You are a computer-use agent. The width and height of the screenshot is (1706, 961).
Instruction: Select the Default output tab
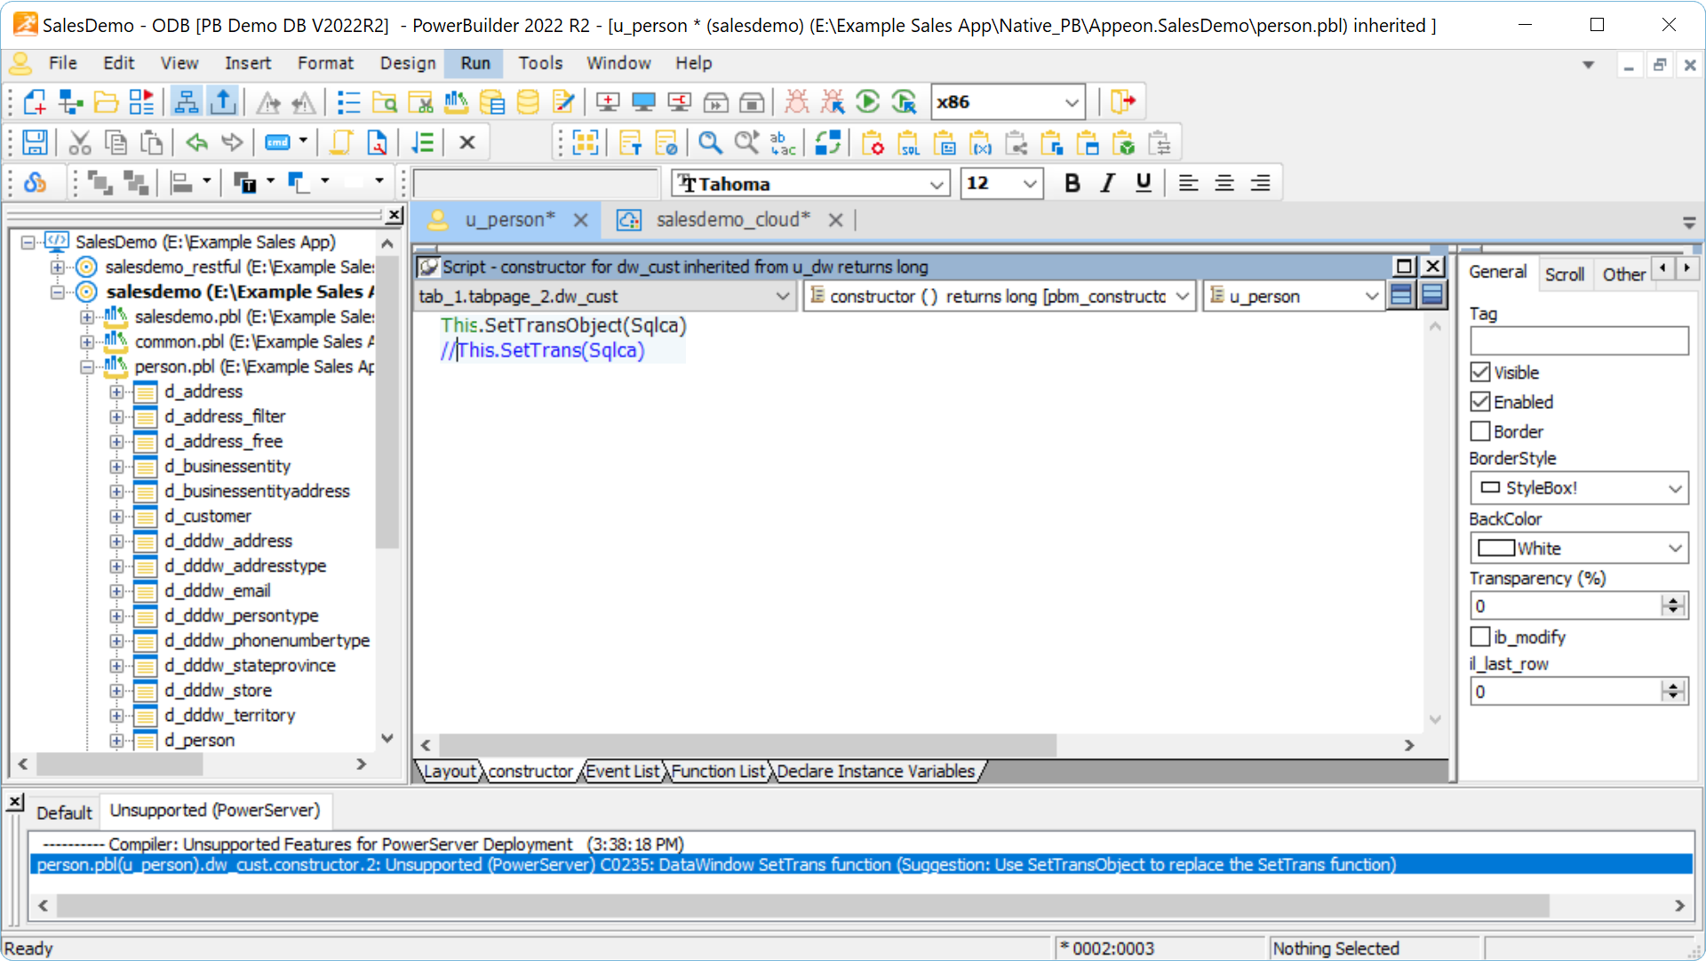64,813
